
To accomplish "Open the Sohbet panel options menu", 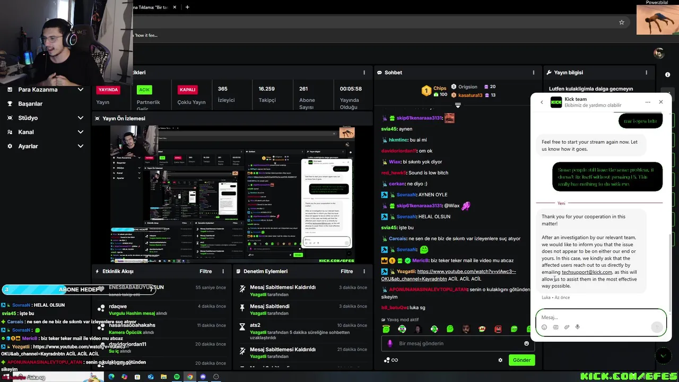I will point(534,73).
